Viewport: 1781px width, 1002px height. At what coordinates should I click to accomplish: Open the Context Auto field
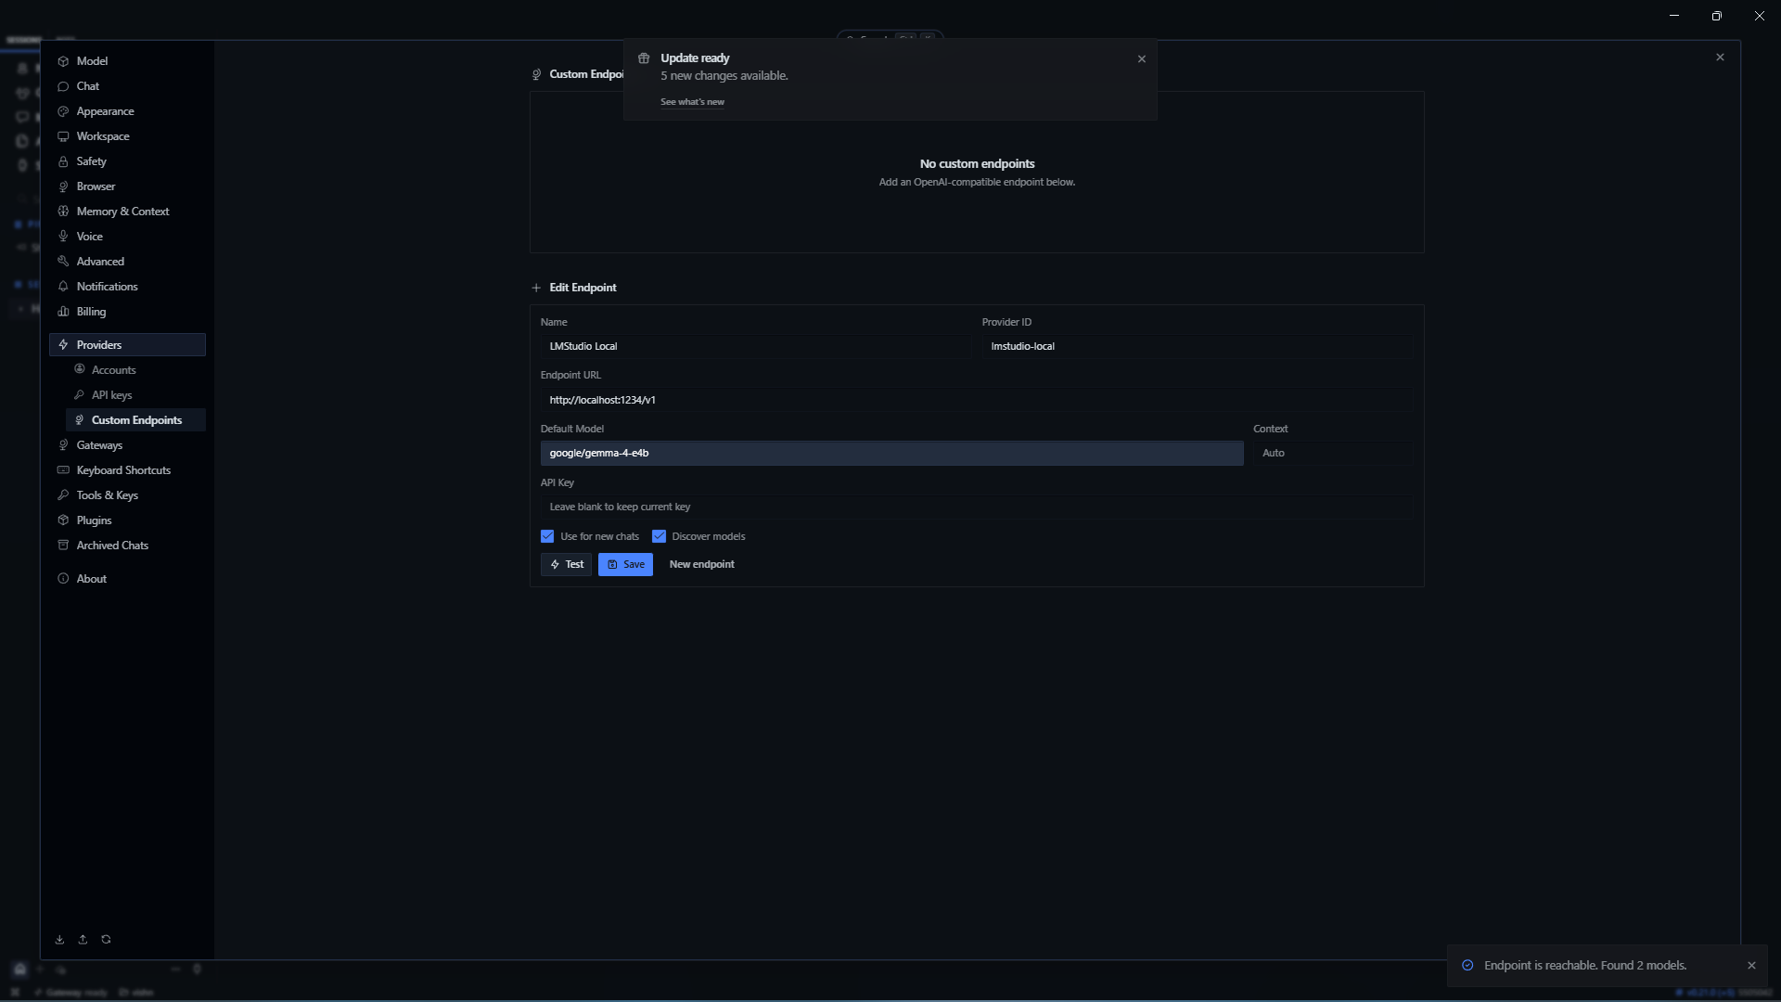click(x=1332, y=454)
